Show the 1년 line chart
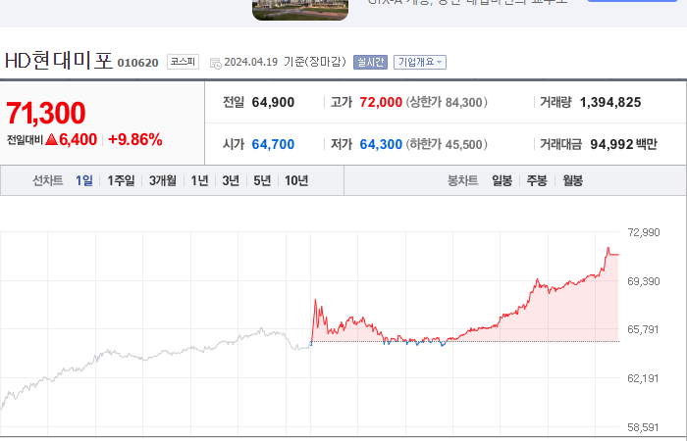The height and width of the screenshot is (441, 687). pyautogui.click(x=200, y=180)
